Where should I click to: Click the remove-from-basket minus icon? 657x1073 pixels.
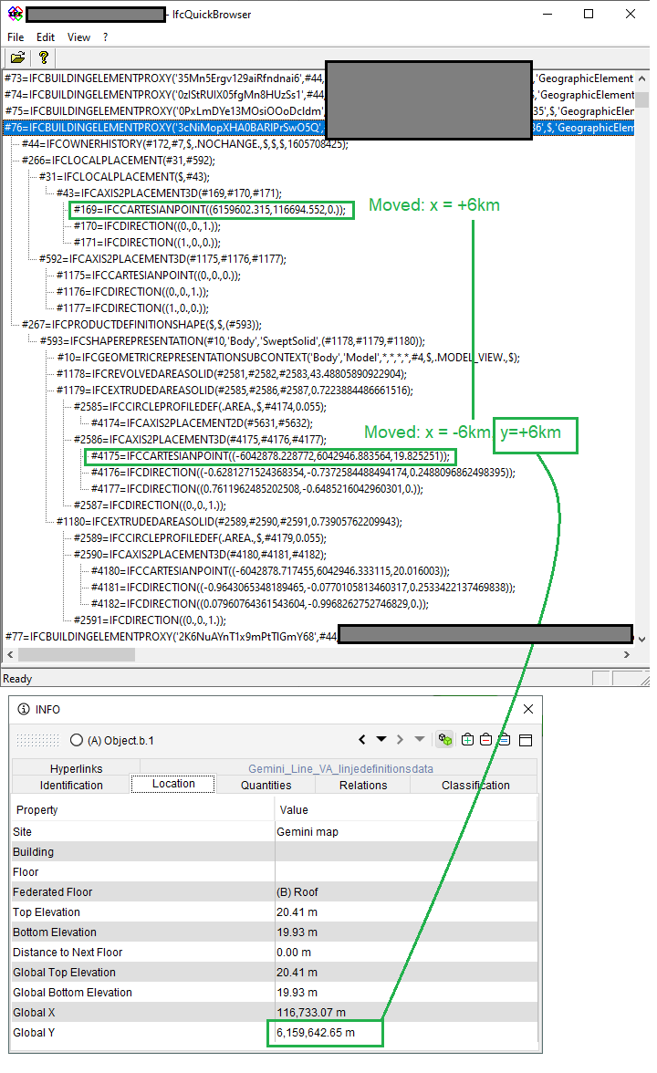(x=485, y=740)
